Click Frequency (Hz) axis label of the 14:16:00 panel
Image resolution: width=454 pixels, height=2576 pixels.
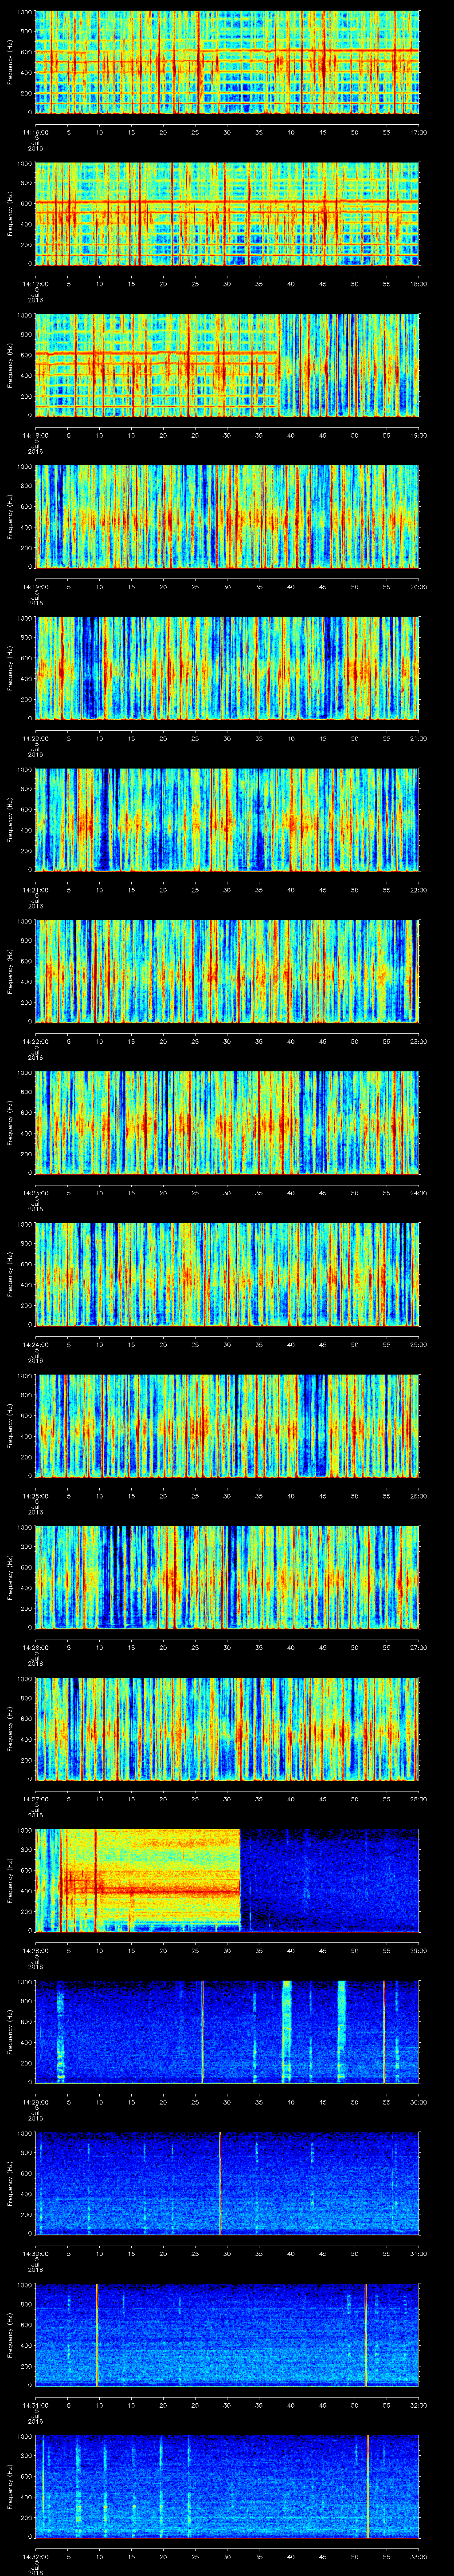(x=10, y=62)
